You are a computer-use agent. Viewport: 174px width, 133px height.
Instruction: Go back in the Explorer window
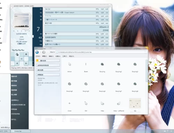37,52
